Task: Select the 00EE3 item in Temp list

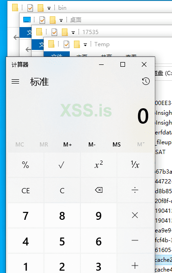Action: [x=163, y=103]
